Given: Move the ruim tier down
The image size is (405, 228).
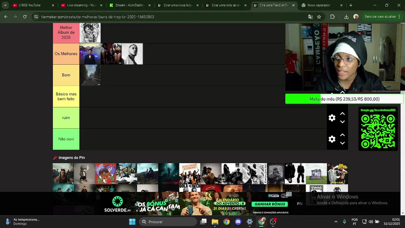Looking at the screenshot, I should pos(342,122).
